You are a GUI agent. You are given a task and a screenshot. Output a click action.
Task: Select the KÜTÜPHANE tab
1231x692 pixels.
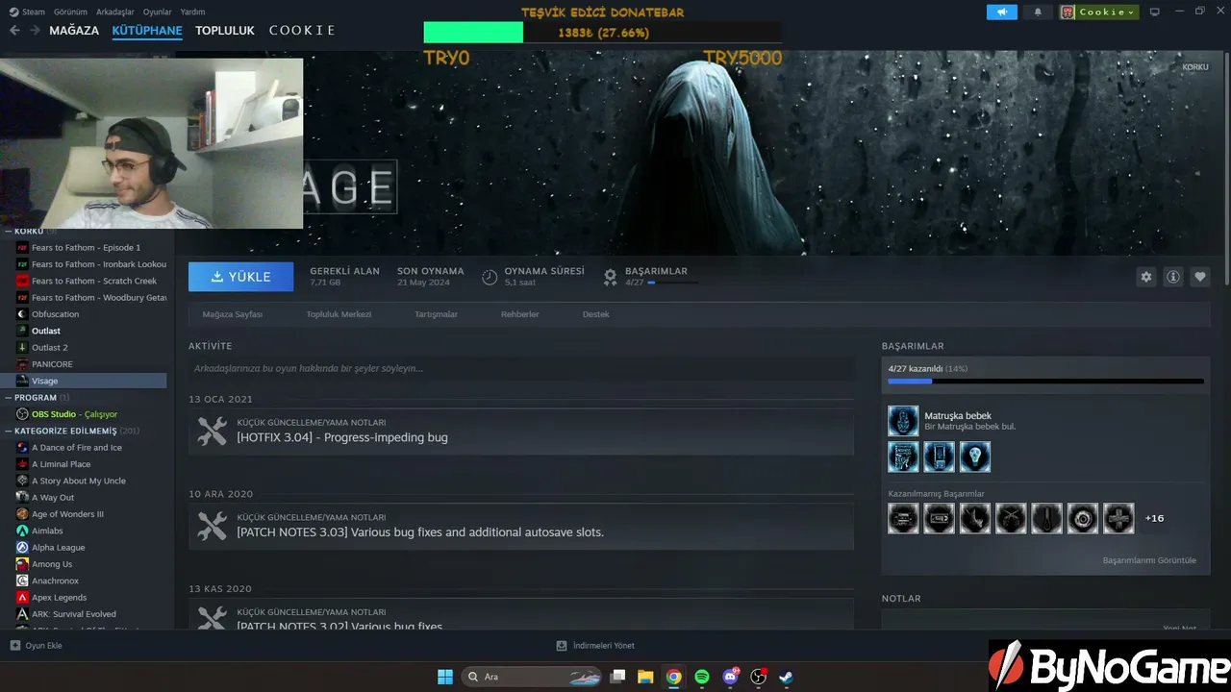pos(147,31)
